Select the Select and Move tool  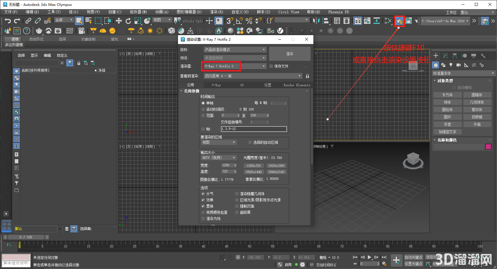point(118,21)
